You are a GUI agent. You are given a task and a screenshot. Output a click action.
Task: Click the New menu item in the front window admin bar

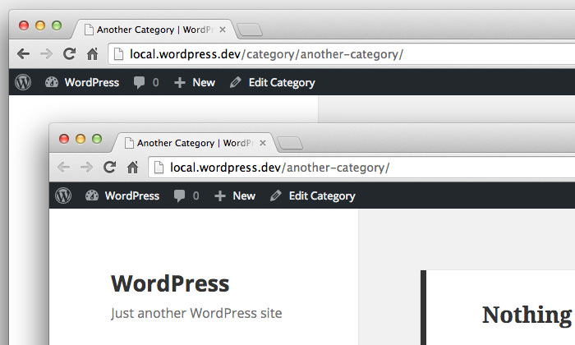point(244,195)
